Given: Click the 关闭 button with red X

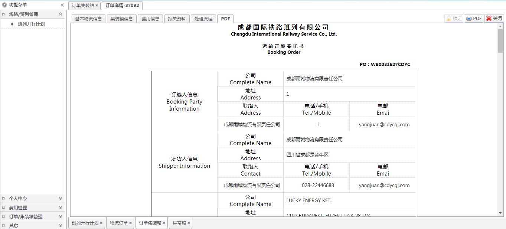Looking at the screenshot, I should click(x=494, y=19).
